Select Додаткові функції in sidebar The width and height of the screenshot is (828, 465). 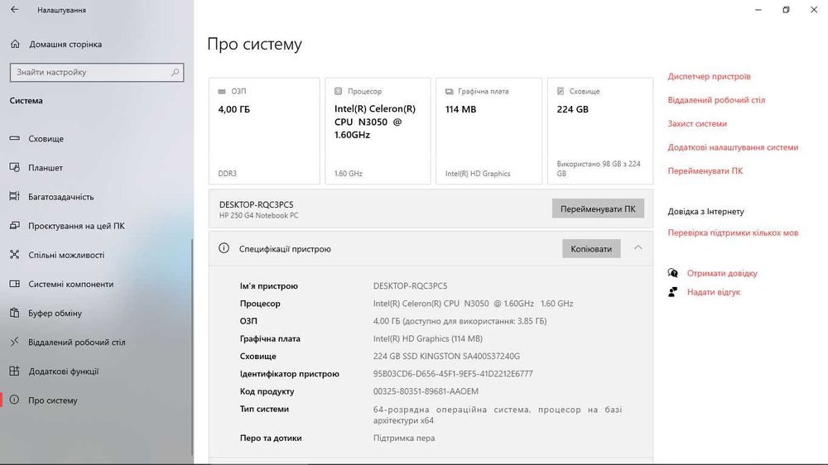pyautogui.click(x=64, y=371)
